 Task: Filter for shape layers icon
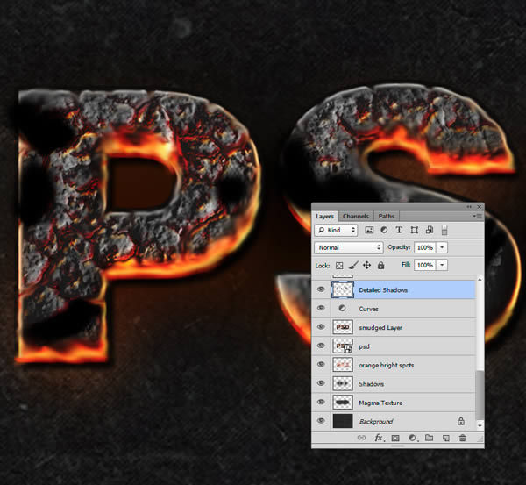(415, 230)
